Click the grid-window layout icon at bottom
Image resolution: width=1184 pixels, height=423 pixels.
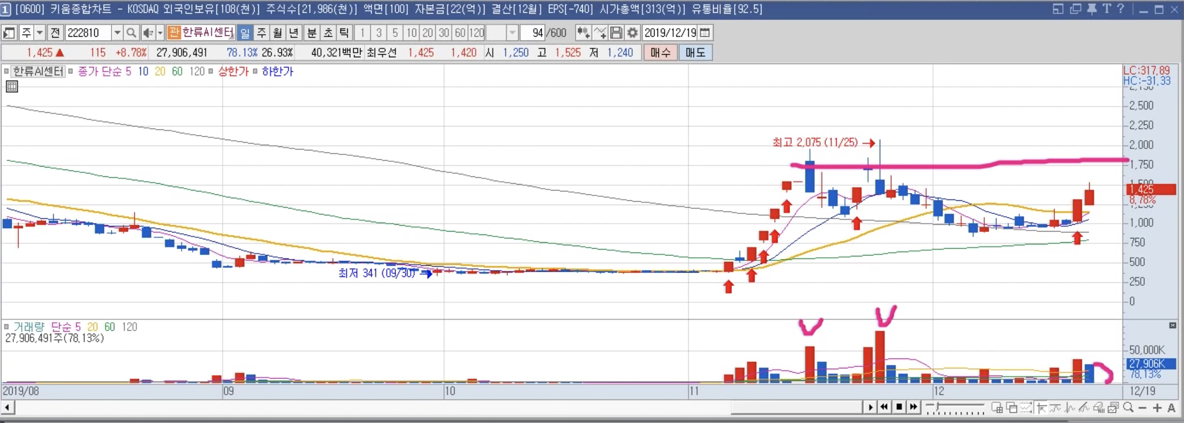997,407
